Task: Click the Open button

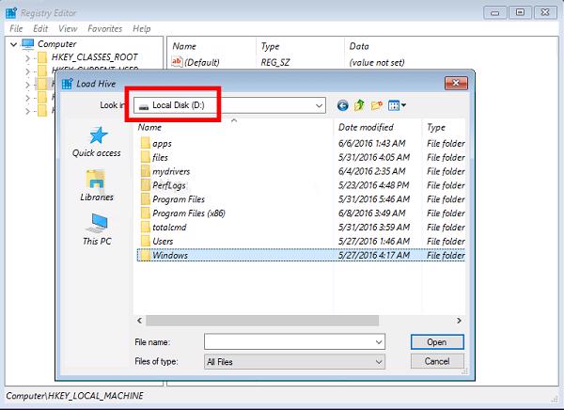Action: click(x=437, y=342)
